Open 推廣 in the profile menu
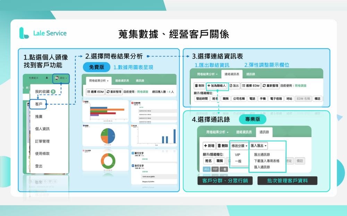Viewport: 347px width, 216px height. click(x=39, y=116)
